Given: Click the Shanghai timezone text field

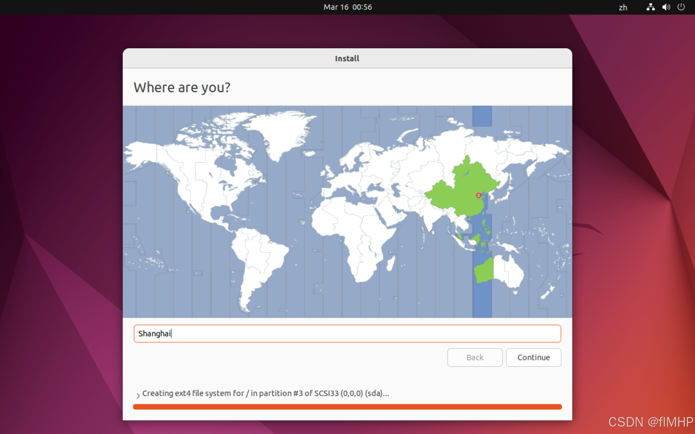Looking at the screenshot, I should (347, 333).
